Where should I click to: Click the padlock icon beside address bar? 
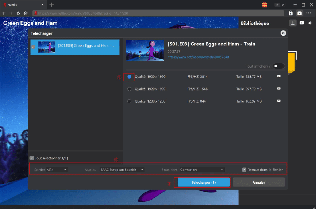point(290,13)
